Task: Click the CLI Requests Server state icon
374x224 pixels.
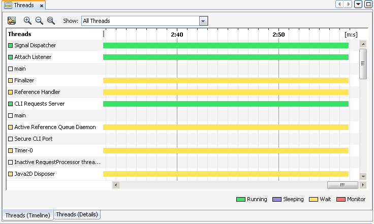Action: [10, 104]
